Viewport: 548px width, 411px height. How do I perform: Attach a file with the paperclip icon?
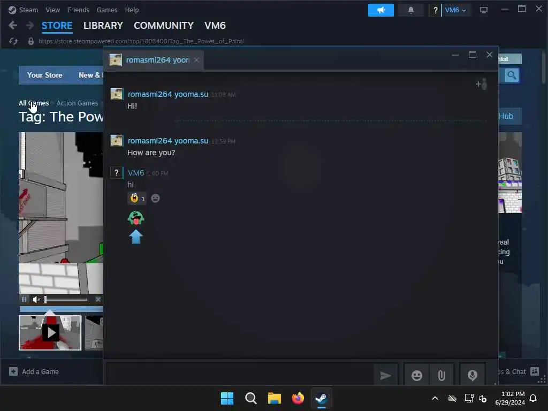click(x=442, y=375)
